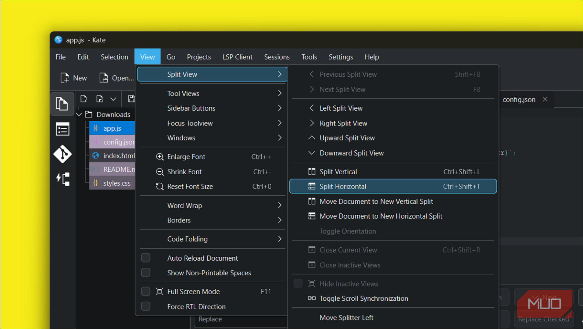Open the Documents sidebar panel icon
Image resolution: width=583 pixels, height=329 pixels.
pos(62,104)
